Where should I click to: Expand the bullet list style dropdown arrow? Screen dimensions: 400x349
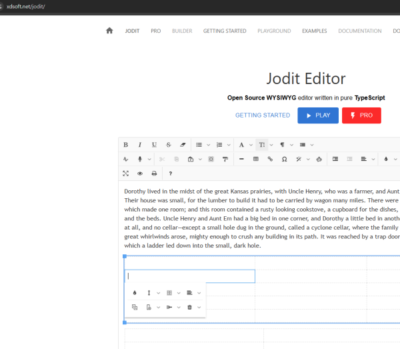209,145
